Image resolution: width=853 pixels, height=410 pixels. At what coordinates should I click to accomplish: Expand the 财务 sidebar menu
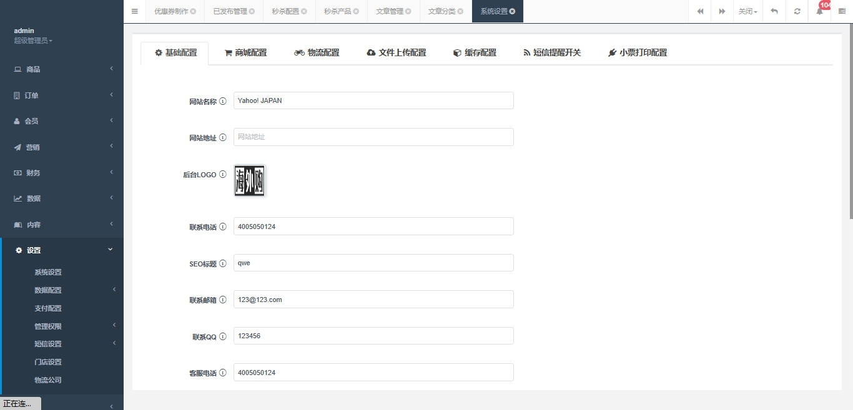coord(62,173)
